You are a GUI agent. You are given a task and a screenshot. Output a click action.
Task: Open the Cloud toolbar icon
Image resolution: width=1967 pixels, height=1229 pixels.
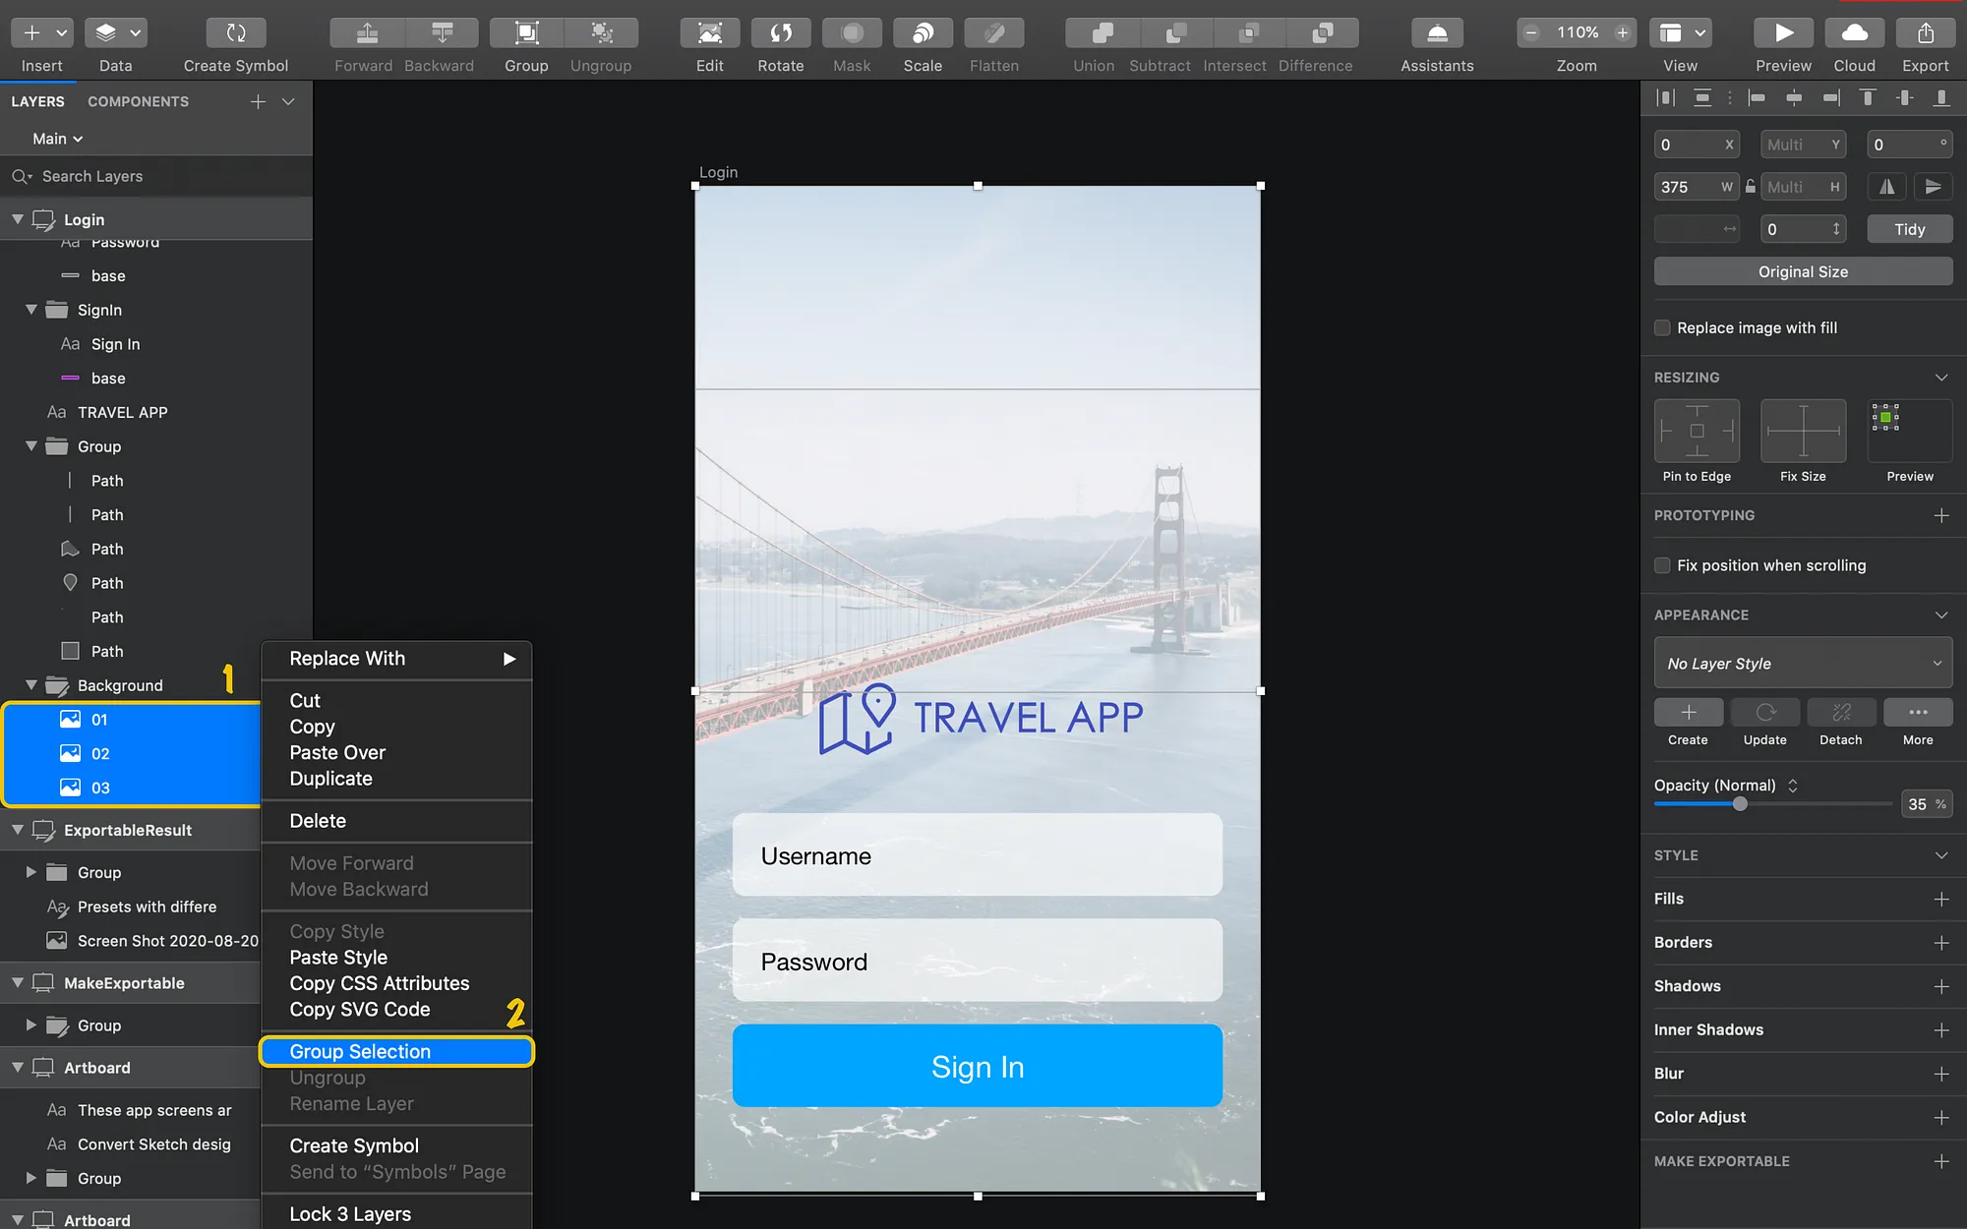pos(1854,33)
